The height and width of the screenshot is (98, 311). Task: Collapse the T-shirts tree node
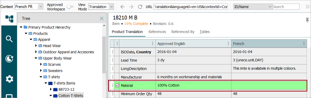coord(41,77)
